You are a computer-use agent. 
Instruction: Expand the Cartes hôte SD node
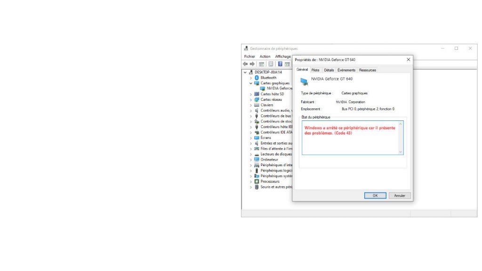tap(251, 94)
